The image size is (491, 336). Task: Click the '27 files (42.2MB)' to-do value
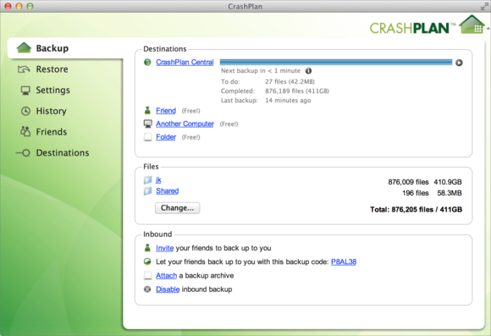pos(290,82)
